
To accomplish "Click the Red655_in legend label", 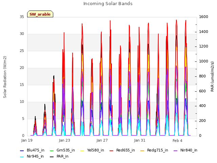I will click(125, 150).
